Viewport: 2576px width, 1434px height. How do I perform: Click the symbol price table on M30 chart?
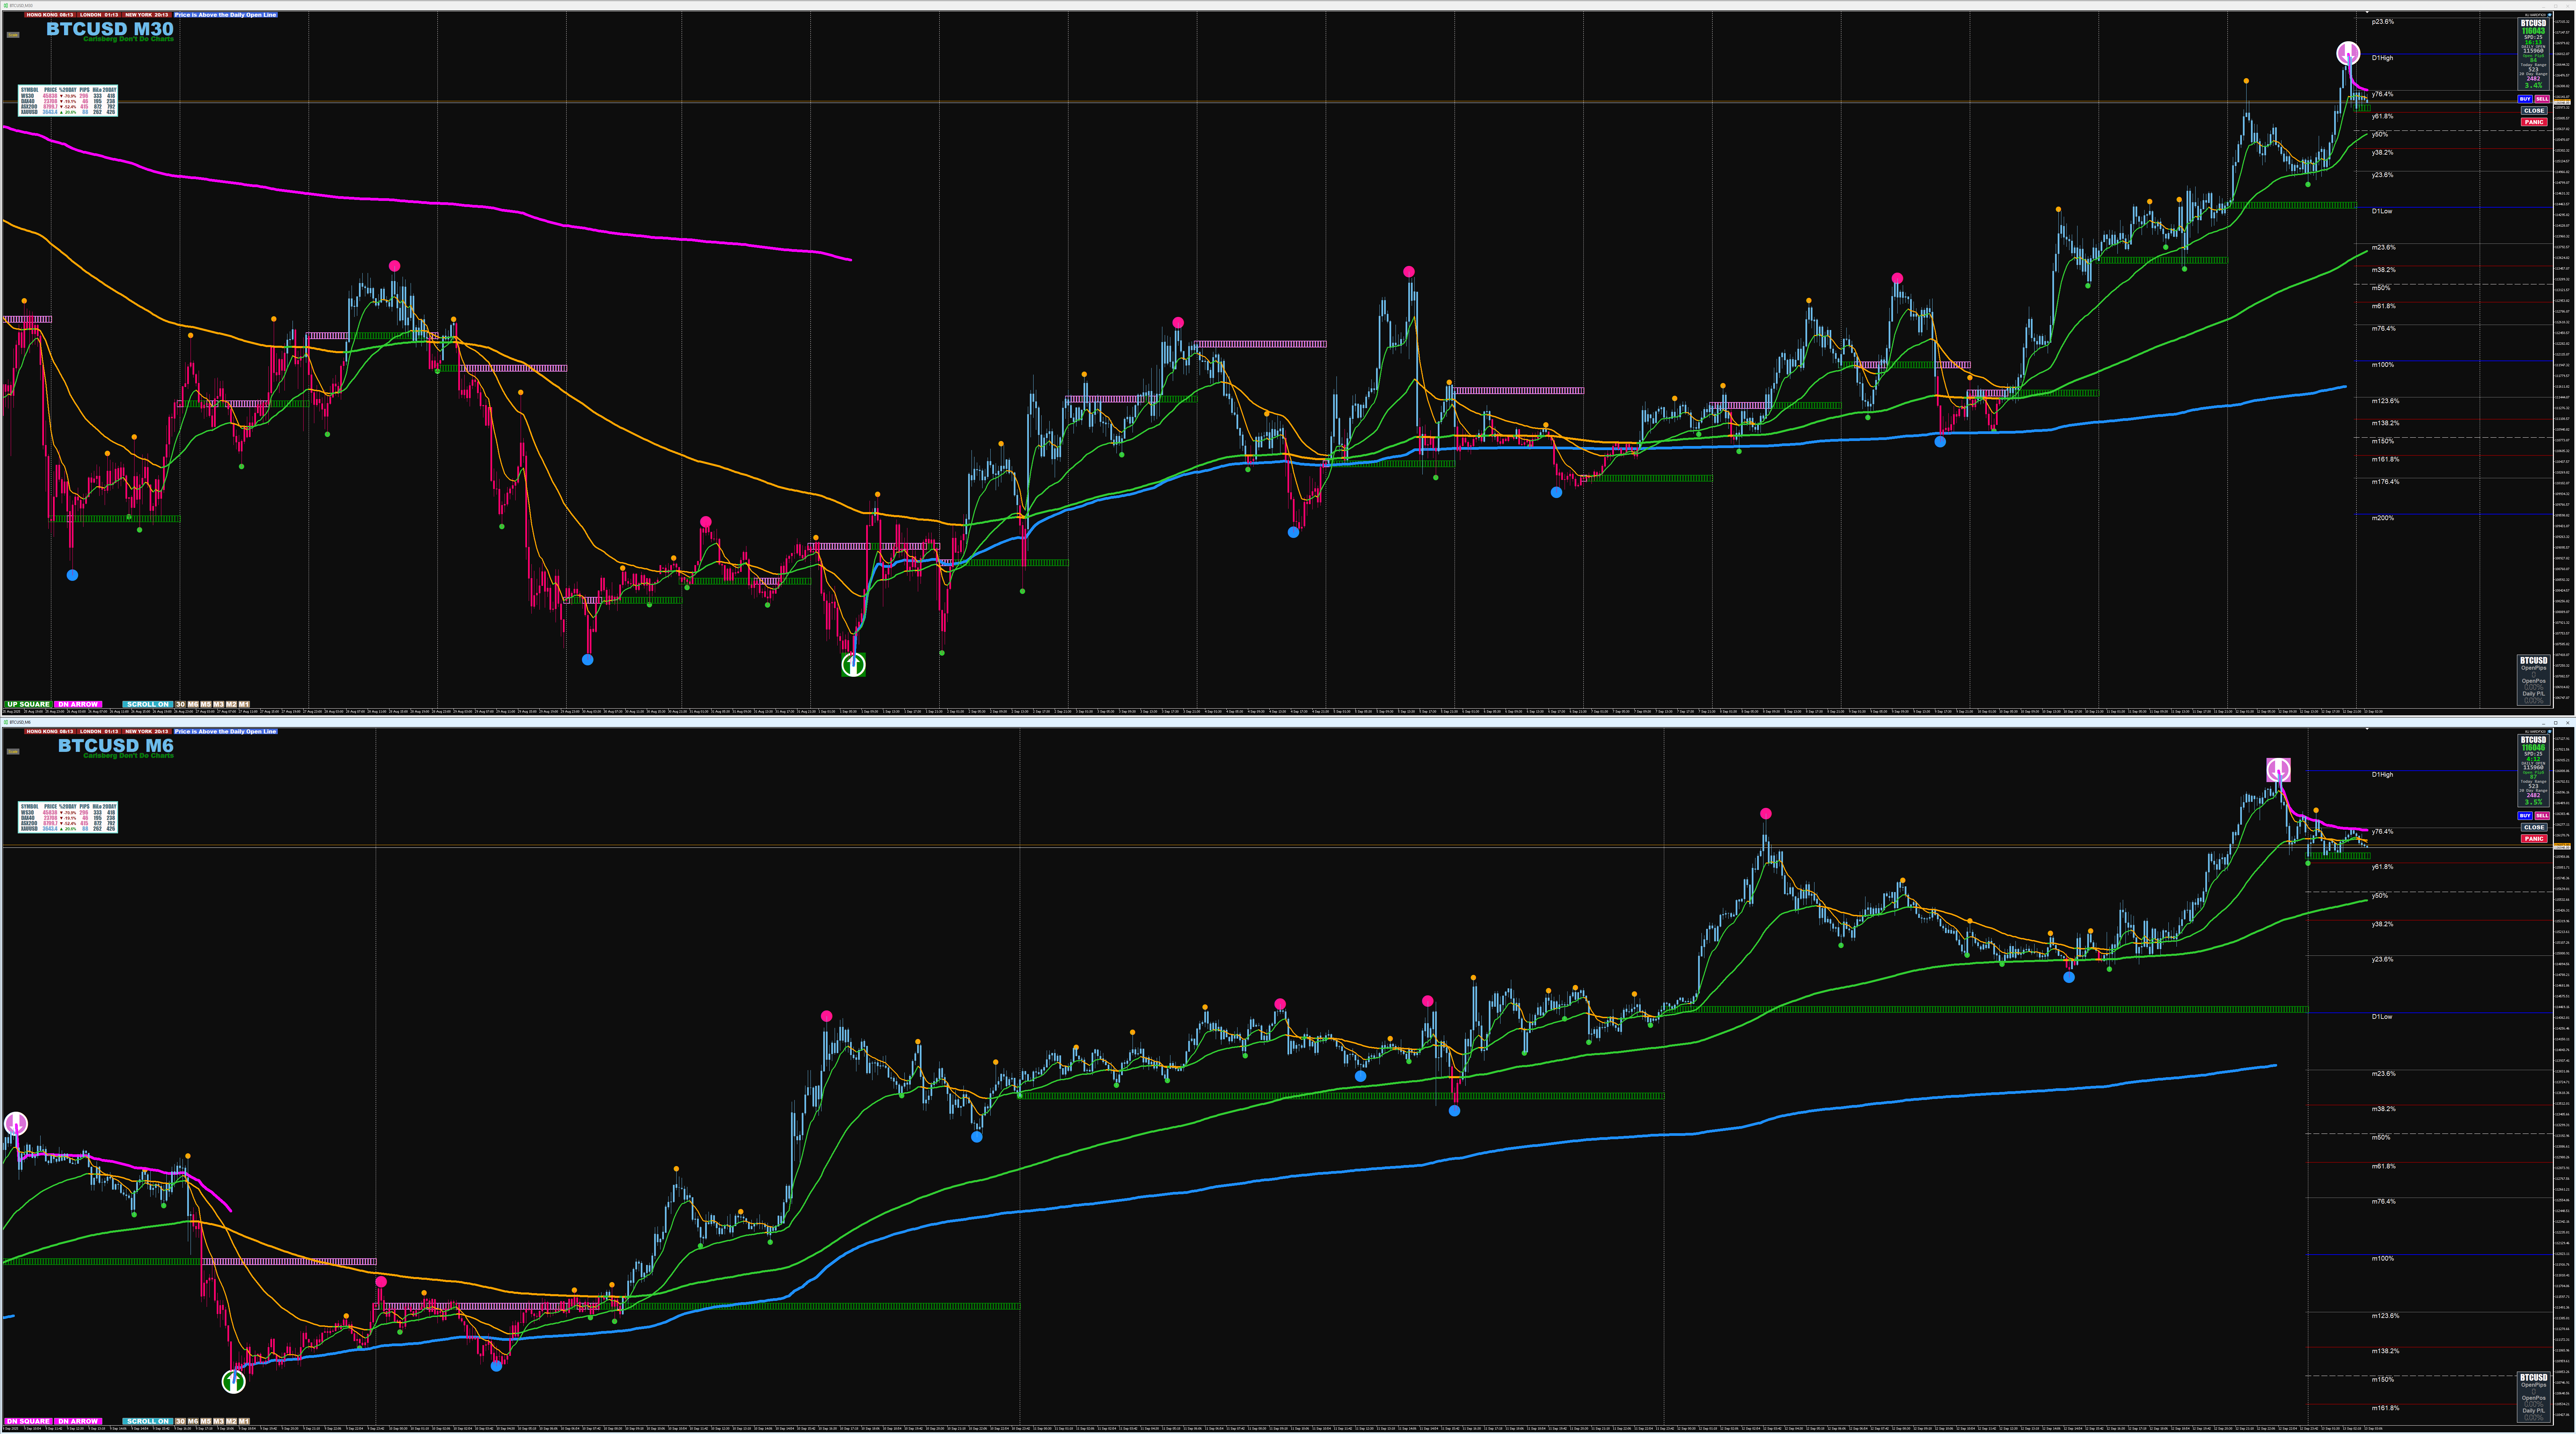click(x=68, y=101)
